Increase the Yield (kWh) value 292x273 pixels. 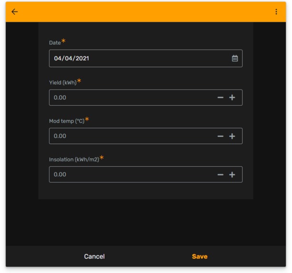pyautogui.click(x=232, y=98)
